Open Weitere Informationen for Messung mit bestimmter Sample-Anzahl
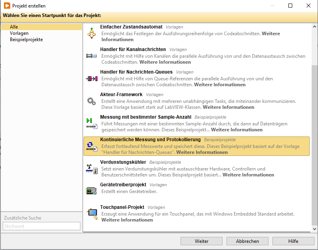318x250 pixels. 237,130
